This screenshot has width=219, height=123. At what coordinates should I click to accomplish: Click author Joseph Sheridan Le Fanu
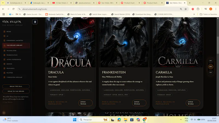point(164,77)
